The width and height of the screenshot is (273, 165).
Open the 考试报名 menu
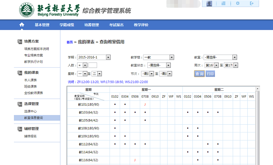coord(116,25)
